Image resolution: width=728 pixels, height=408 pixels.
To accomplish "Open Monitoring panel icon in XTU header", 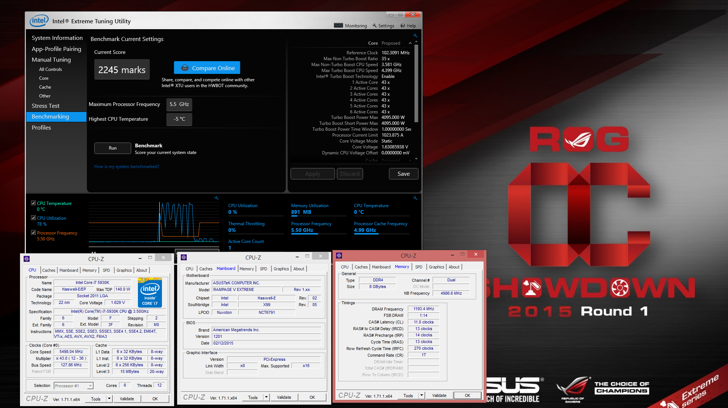I will (x=338, y=25).
